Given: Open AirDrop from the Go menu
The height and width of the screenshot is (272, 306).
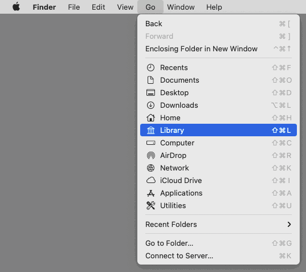Looking at the screenshot, I should 218,156.
